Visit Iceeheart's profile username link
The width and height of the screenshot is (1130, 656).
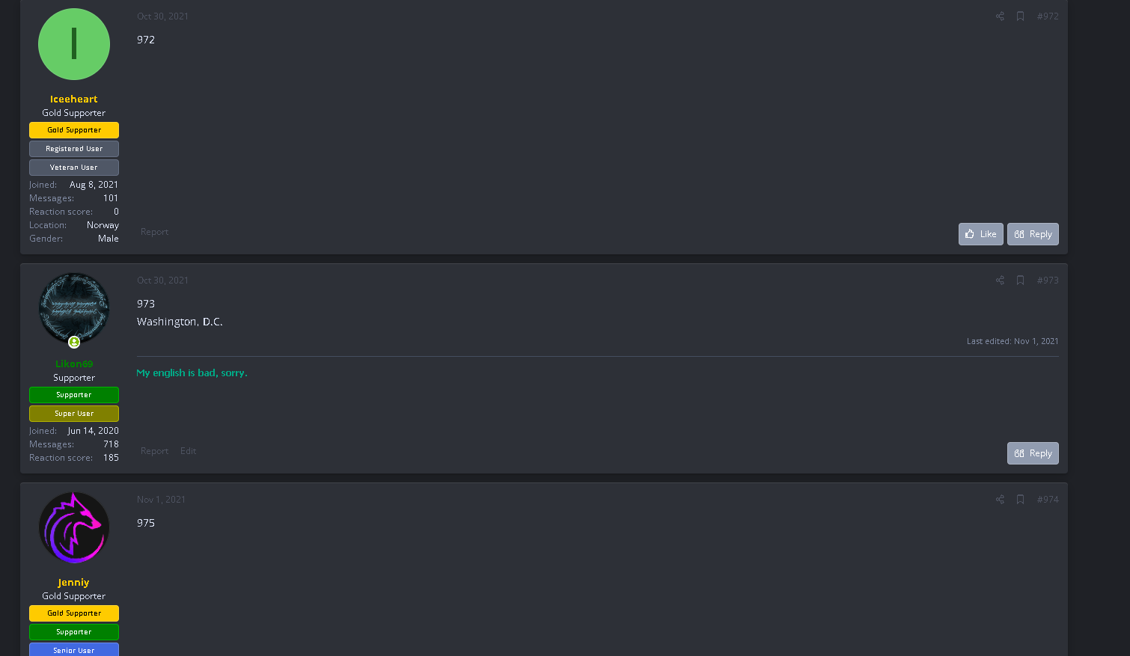(x=74, y=99)
